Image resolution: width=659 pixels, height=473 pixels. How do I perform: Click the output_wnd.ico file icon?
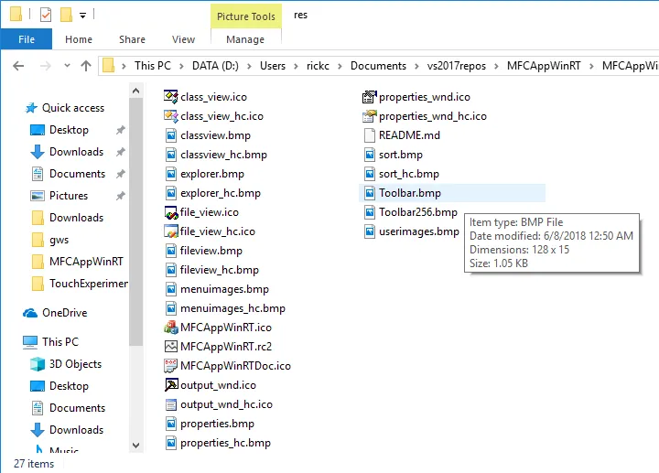click(170, 385)
